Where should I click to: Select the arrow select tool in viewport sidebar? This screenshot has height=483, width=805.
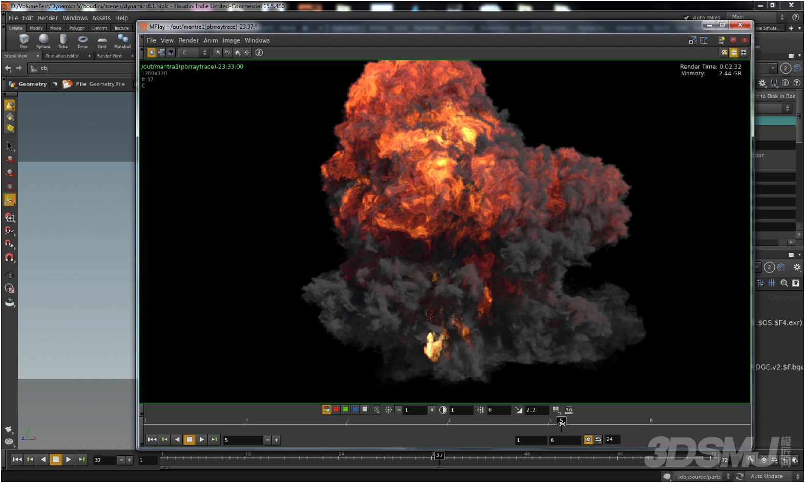tap(9, 146)
